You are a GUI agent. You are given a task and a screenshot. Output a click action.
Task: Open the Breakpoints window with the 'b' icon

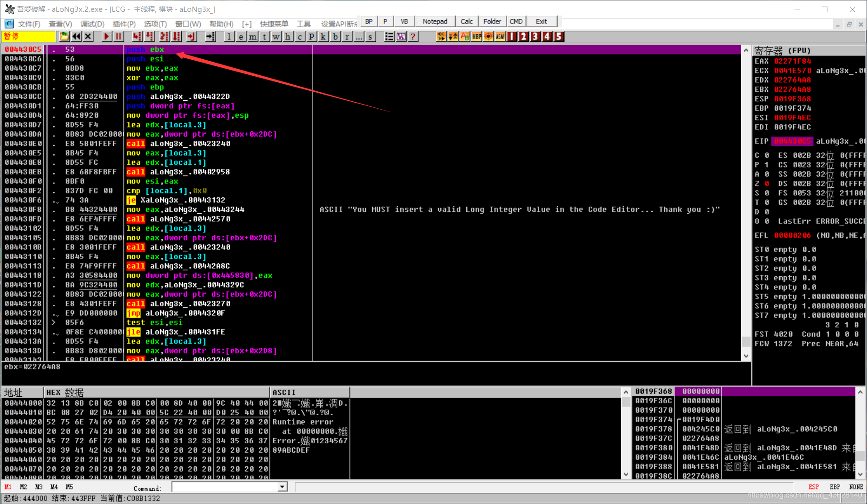(x=335, y=36)
